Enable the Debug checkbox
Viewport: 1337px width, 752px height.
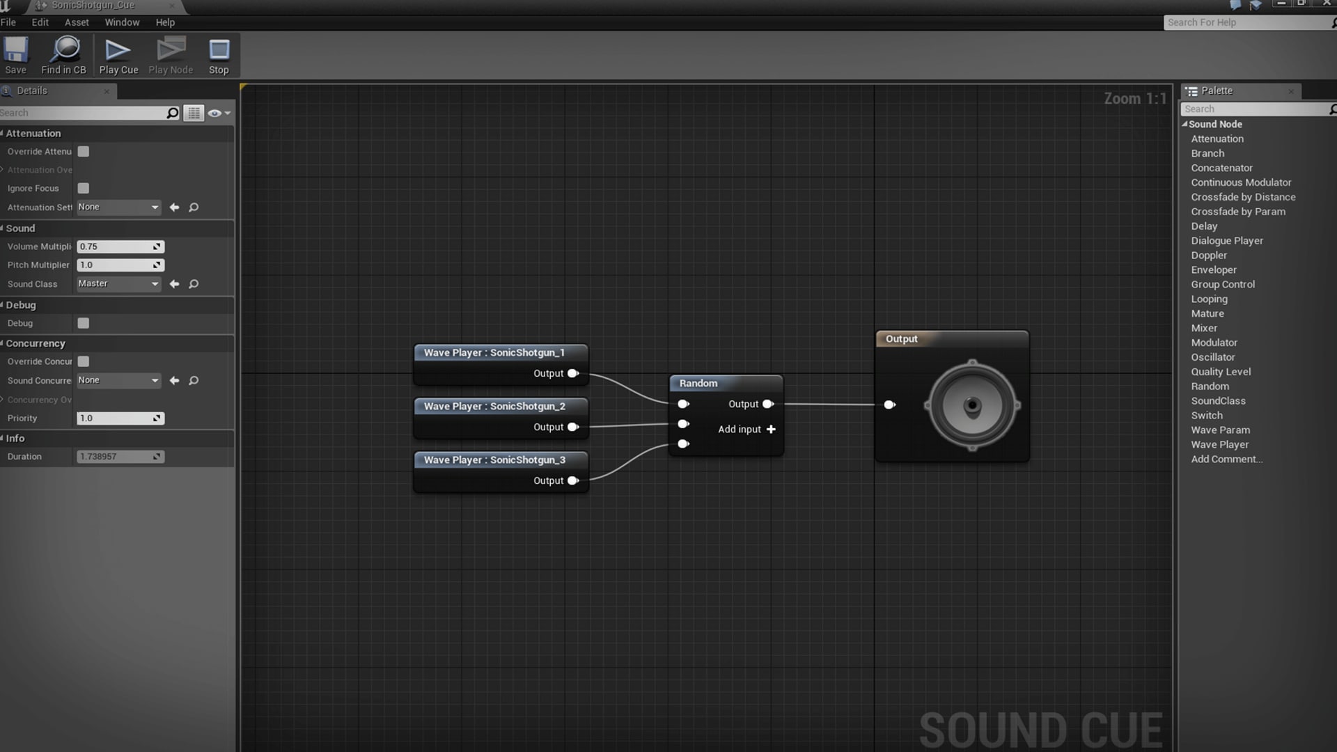84,323
